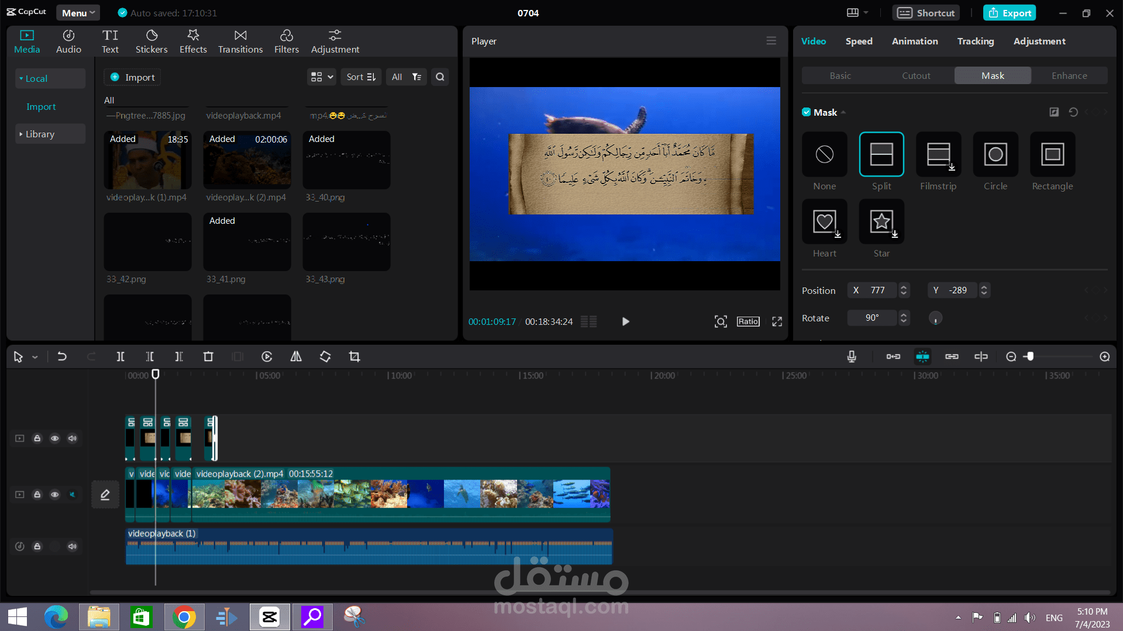Screen dimensions: 1123x631
Task: Uncheck the Mask checkbox
Action: tap(807, 112)
